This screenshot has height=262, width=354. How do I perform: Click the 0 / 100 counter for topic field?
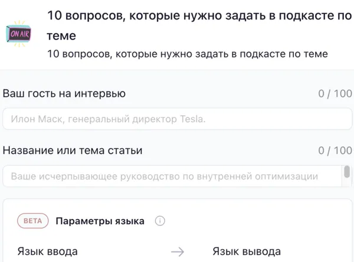point(335,150)
